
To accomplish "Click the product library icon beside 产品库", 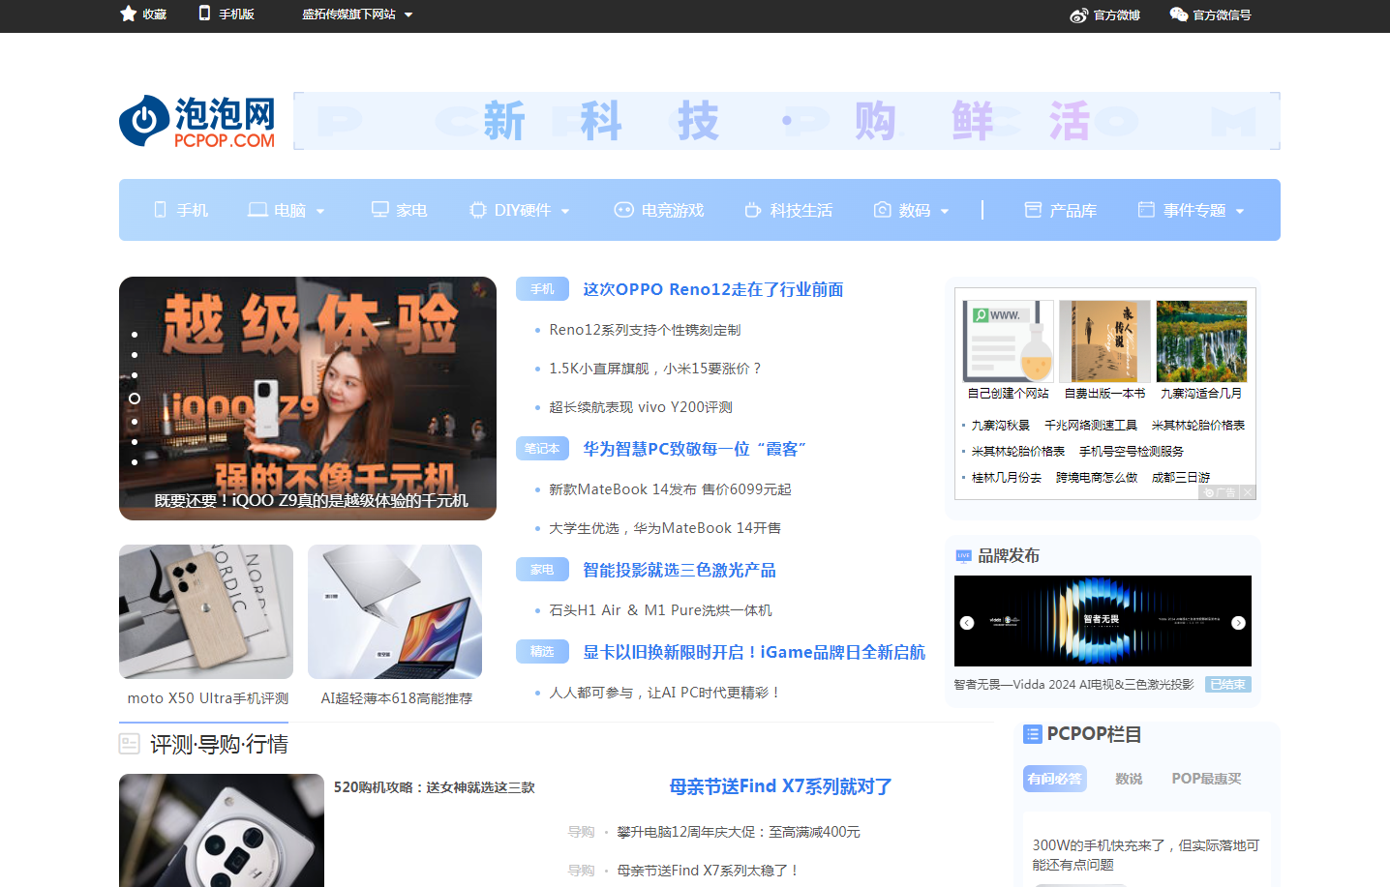I will (1033, 210).
